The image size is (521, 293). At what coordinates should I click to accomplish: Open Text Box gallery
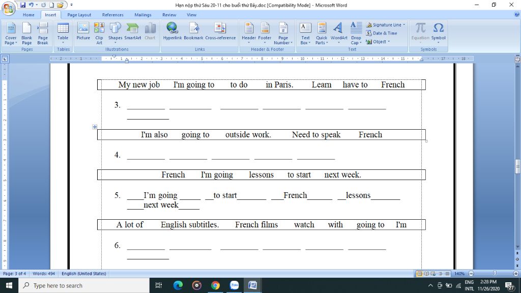pyautogui.click(x=305, y=33)
